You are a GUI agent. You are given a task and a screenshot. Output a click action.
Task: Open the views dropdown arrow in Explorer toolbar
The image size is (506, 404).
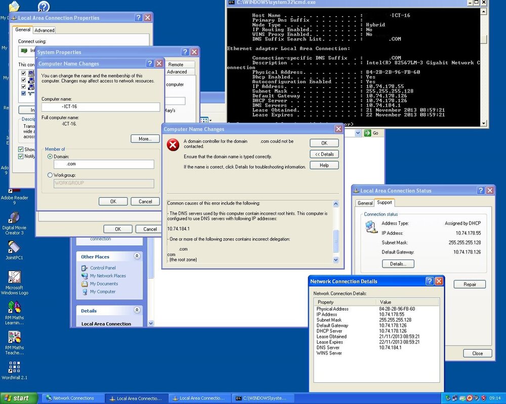pyautogui.click(x=210, y=121)
